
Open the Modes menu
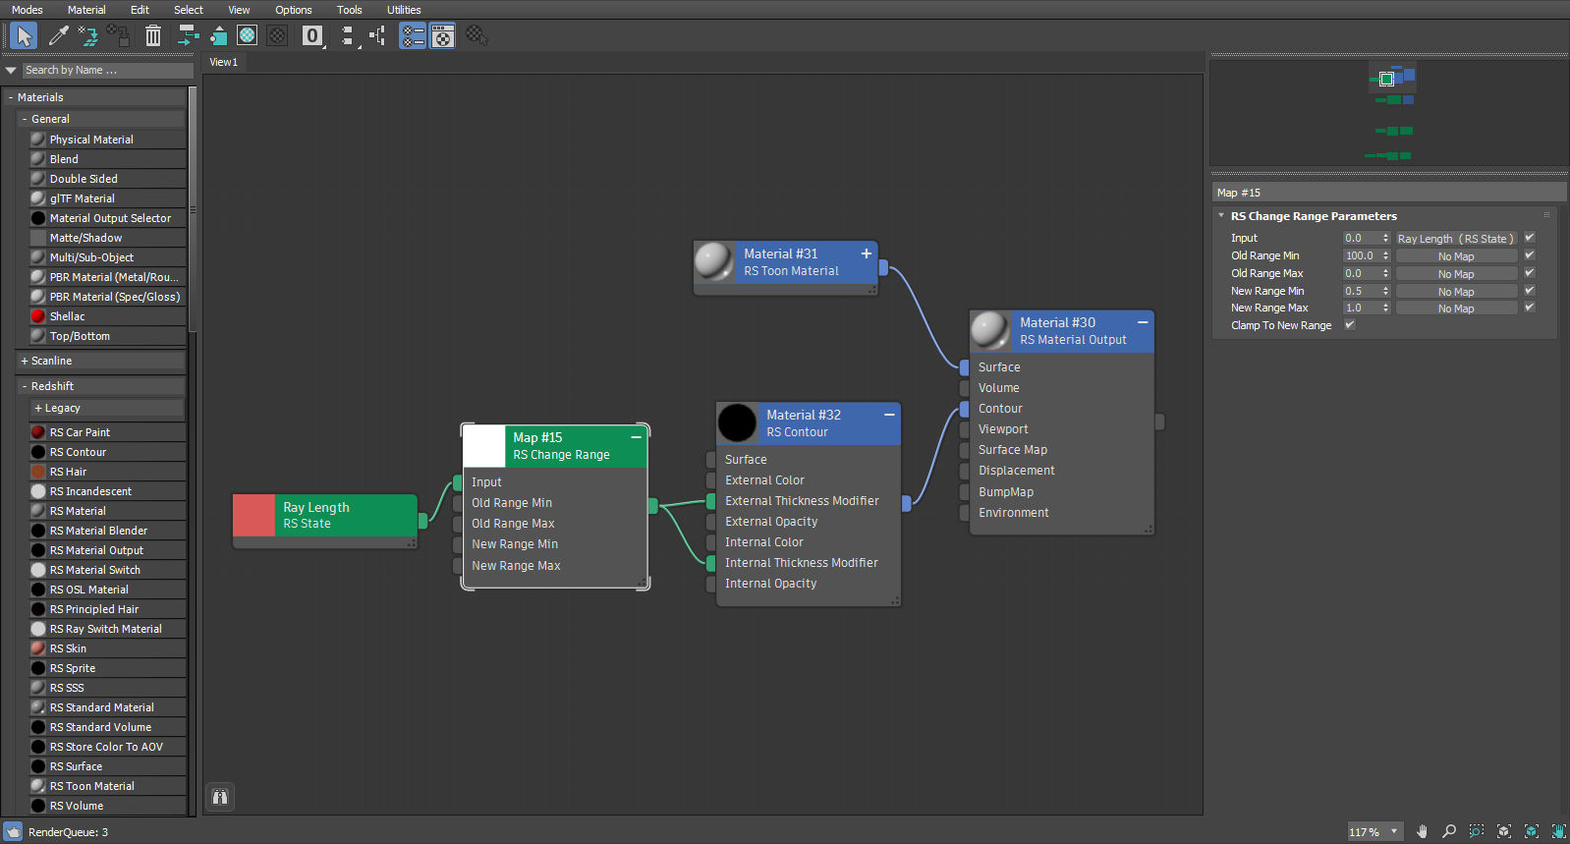point(28,10)
